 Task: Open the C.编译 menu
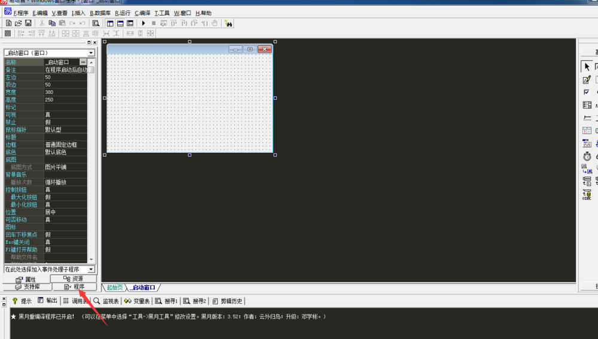click(x=142, y=13)
